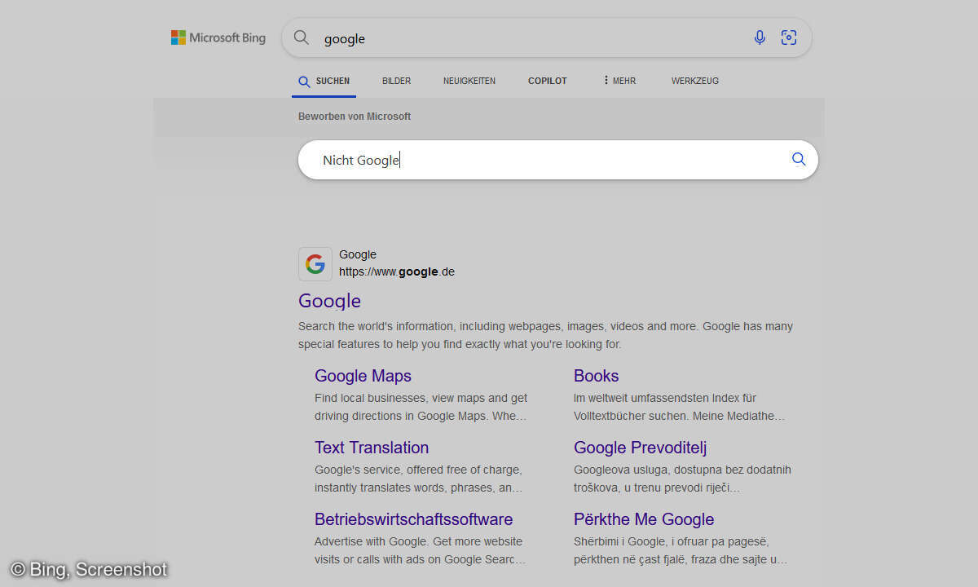Click the https://www.google.de URL
This screenshot has height=587, width=978.
[x=397, y=271]
